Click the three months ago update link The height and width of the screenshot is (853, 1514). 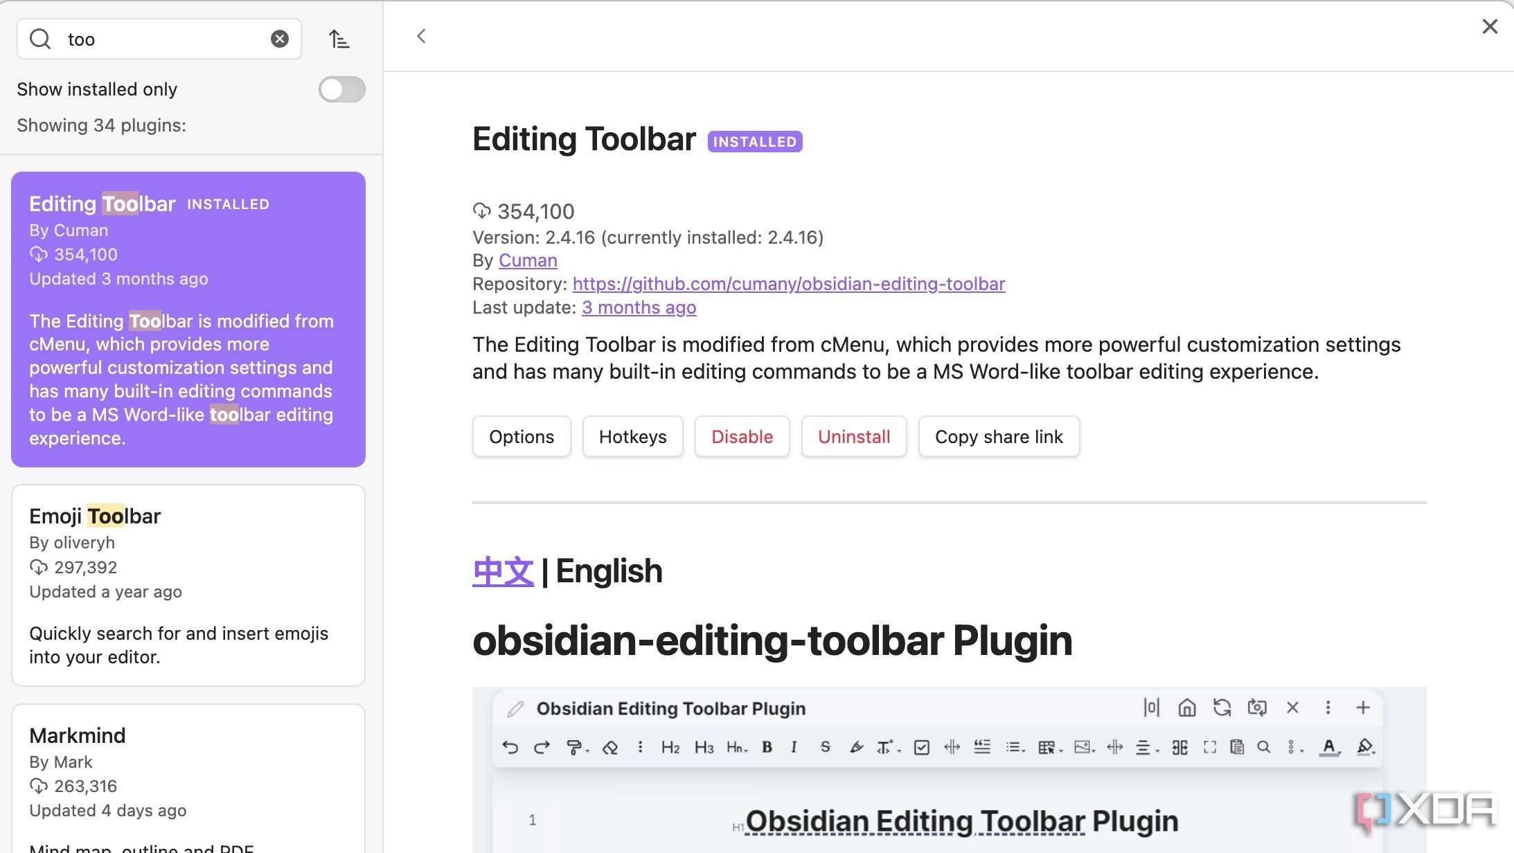(x=639, y=307)
